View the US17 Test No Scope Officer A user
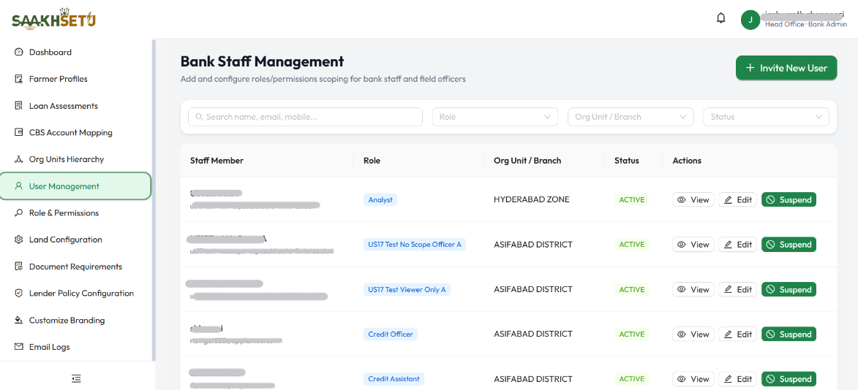 point(693,244)
